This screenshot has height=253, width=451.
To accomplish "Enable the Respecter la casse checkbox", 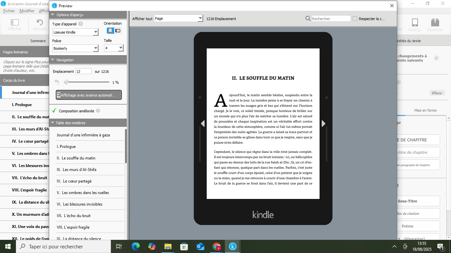I will [355, 19].
